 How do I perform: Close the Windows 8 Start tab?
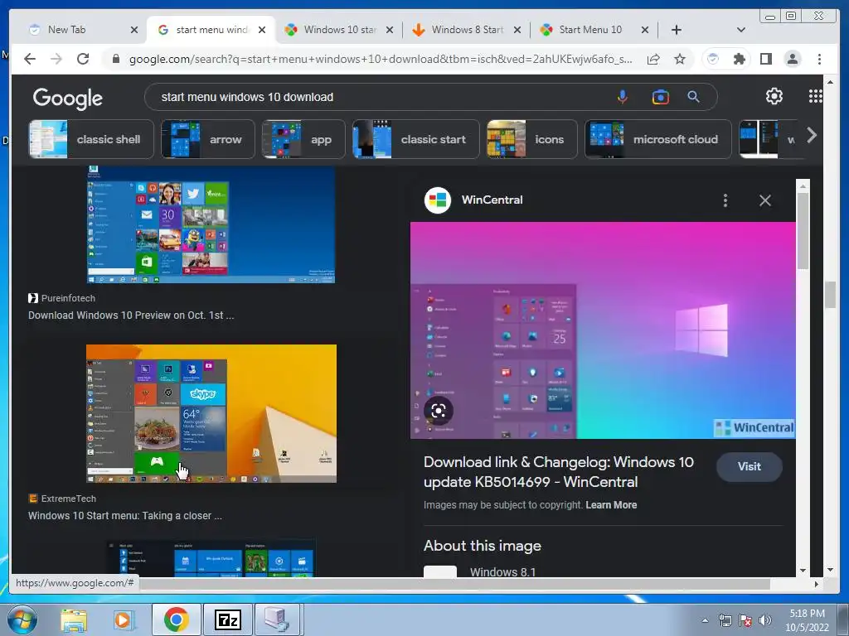coord(517,30)
